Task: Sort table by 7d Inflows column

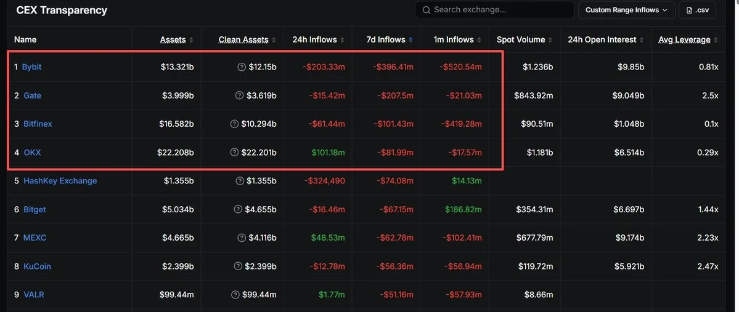Action: [x=390, y=40]
